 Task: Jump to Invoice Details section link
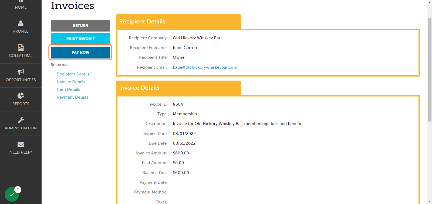71,82
